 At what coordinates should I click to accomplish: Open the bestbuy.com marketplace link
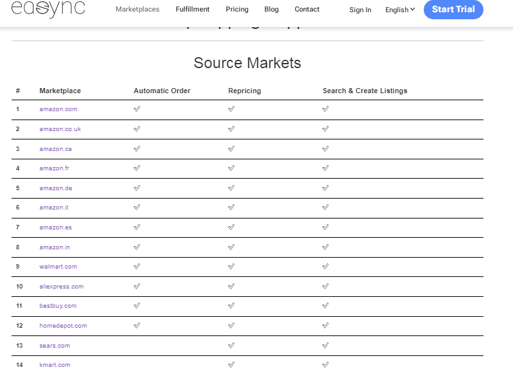tap(58, 306)
